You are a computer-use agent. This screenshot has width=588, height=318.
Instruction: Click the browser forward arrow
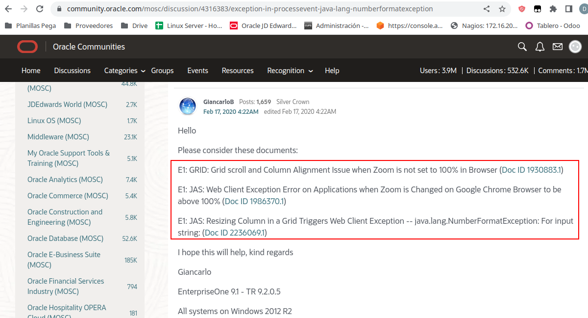[x=24, y=9]
